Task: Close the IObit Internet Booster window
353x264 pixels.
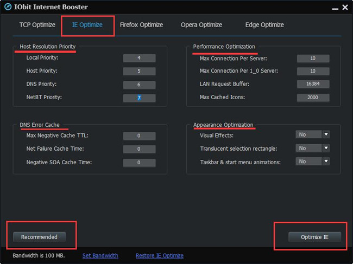Action: (x=345, y=8)
